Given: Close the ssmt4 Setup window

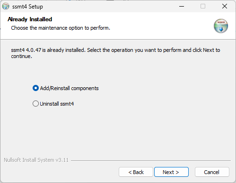Looking at the screenshot, I should pos(225,7).
